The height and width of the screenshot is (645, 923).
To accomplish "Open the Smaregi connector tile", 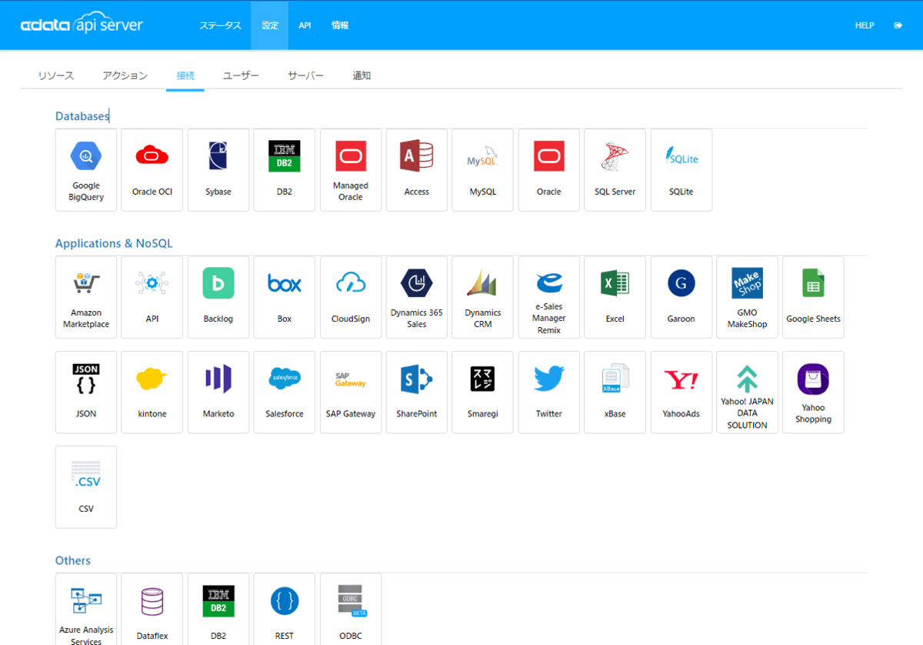I will pos(483,393).
